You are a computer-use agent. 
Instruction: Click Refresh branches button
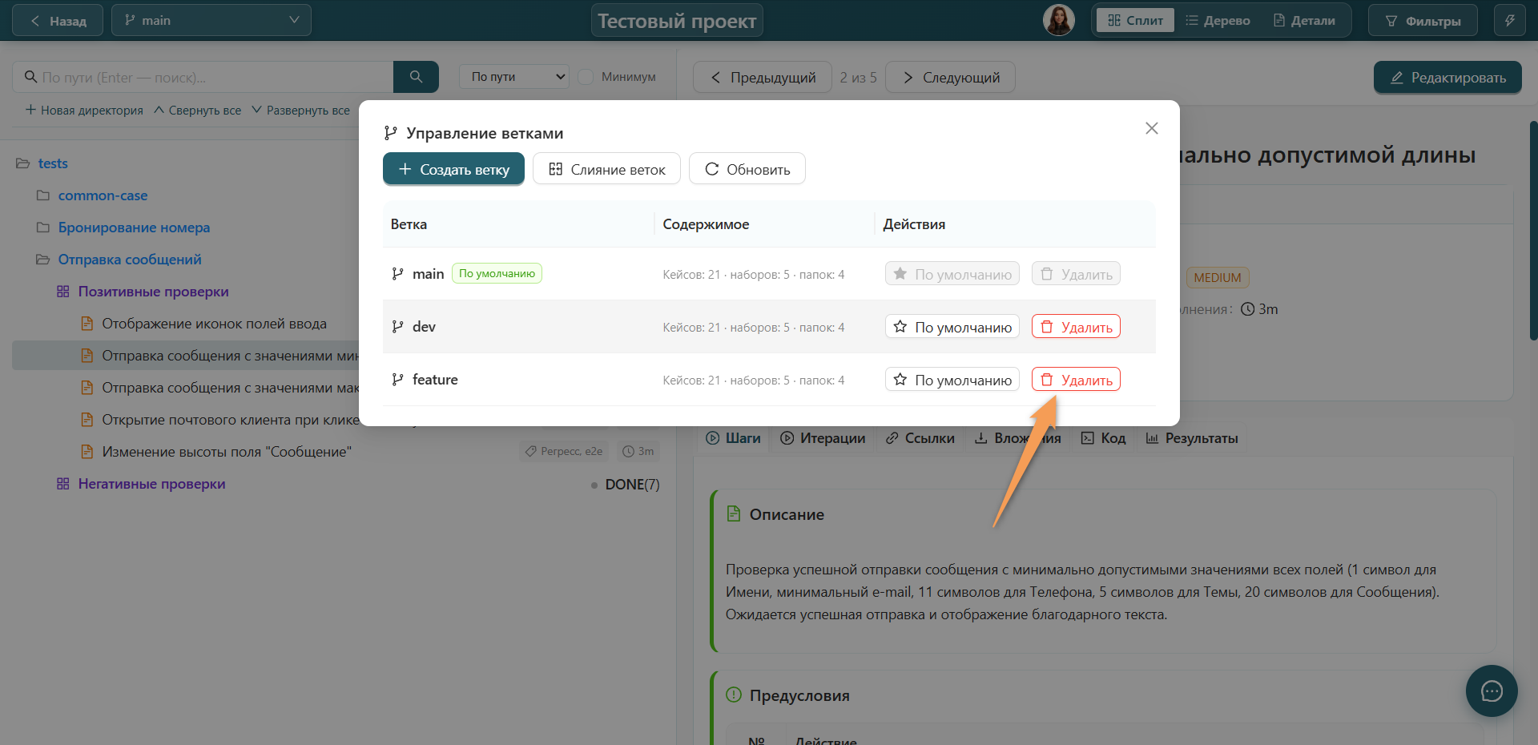pos(747,169)
